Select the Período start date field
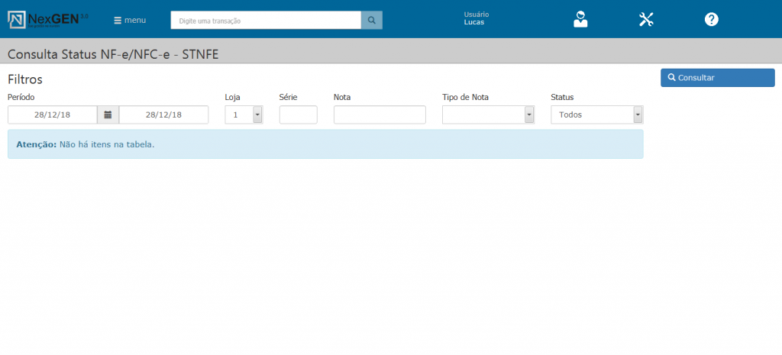This screenshot has height=355, width=782. pyautogui.click(x=53, y=115)
